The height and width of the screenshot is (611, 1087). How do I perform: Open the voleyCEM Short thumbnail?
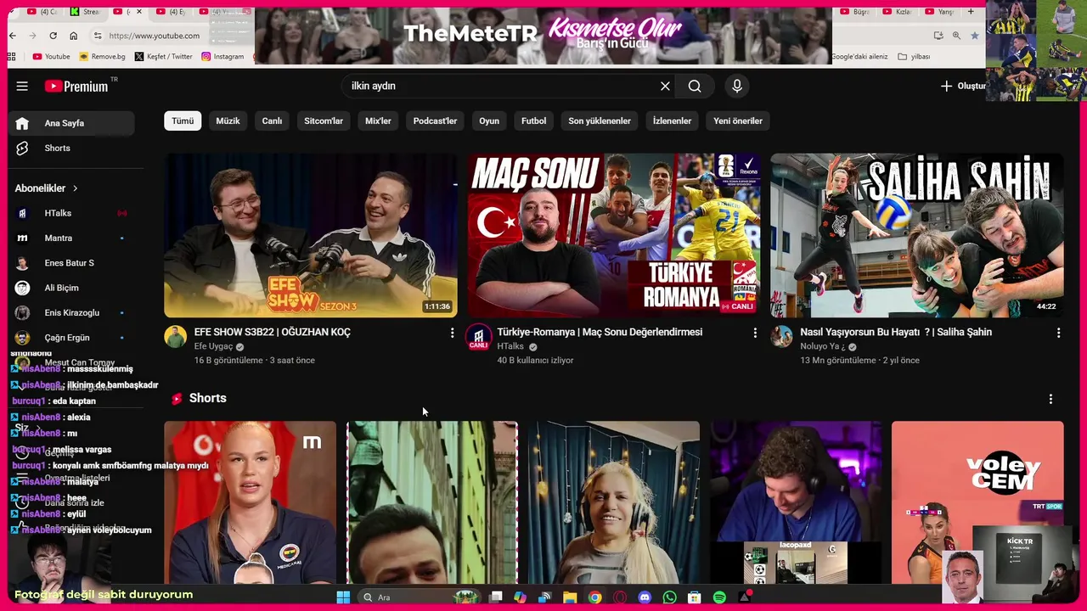[977, 502]
